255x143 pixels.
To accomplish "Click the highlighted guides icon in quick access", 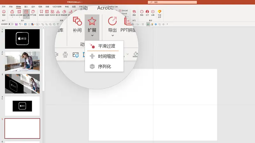I will click(x=148, y=24).
